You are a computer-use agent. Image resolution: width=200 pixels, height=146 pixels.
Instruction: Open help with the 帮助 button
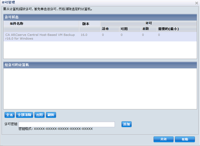[x=185, y=139]
